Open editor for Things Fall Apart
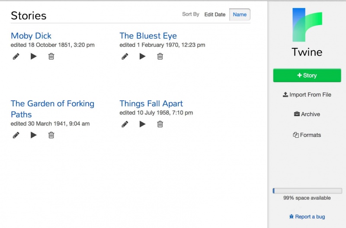 click(x=125, y=124)
